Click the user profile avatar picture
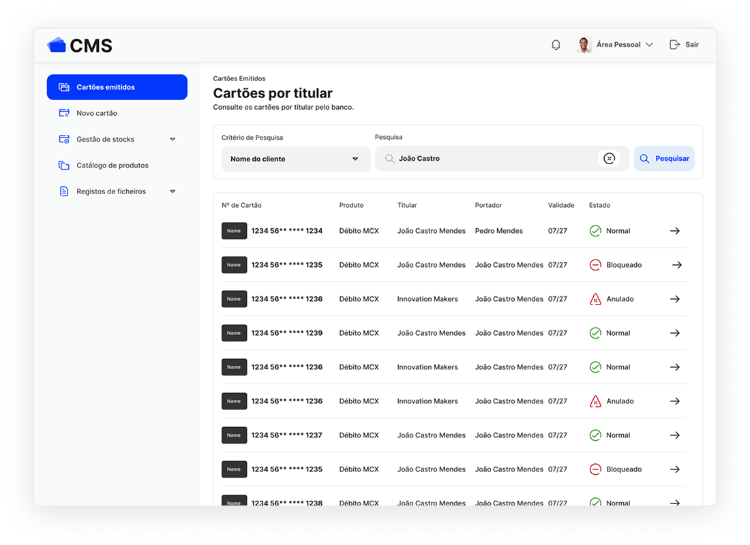 pyautogui.click(x=584, y=45)
